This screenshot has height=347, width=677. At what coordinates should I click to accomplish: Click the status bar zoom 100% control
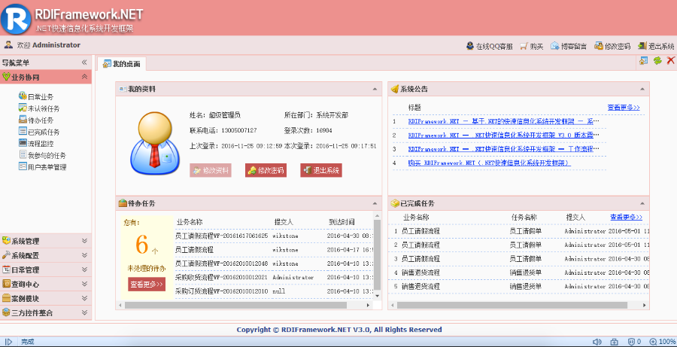[662, 342]
